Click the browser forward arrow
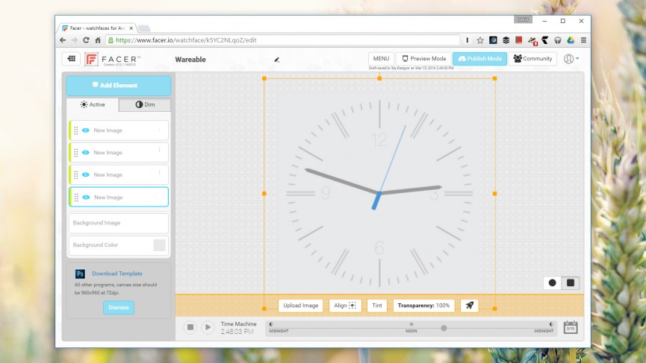This screenshot has height=363, width=646. pyautogui.click(x=75, y=40)
